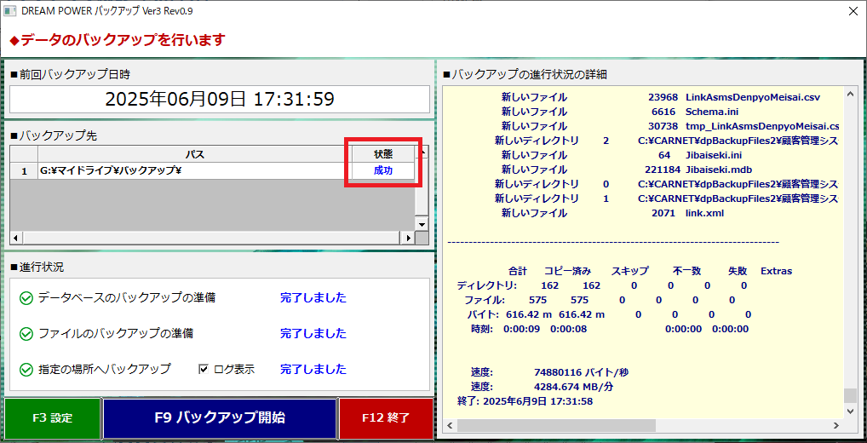Click green check icon beside ファイルのバックアップの準備
Viewport: 867px width, 443px height.
pos(26,334)
